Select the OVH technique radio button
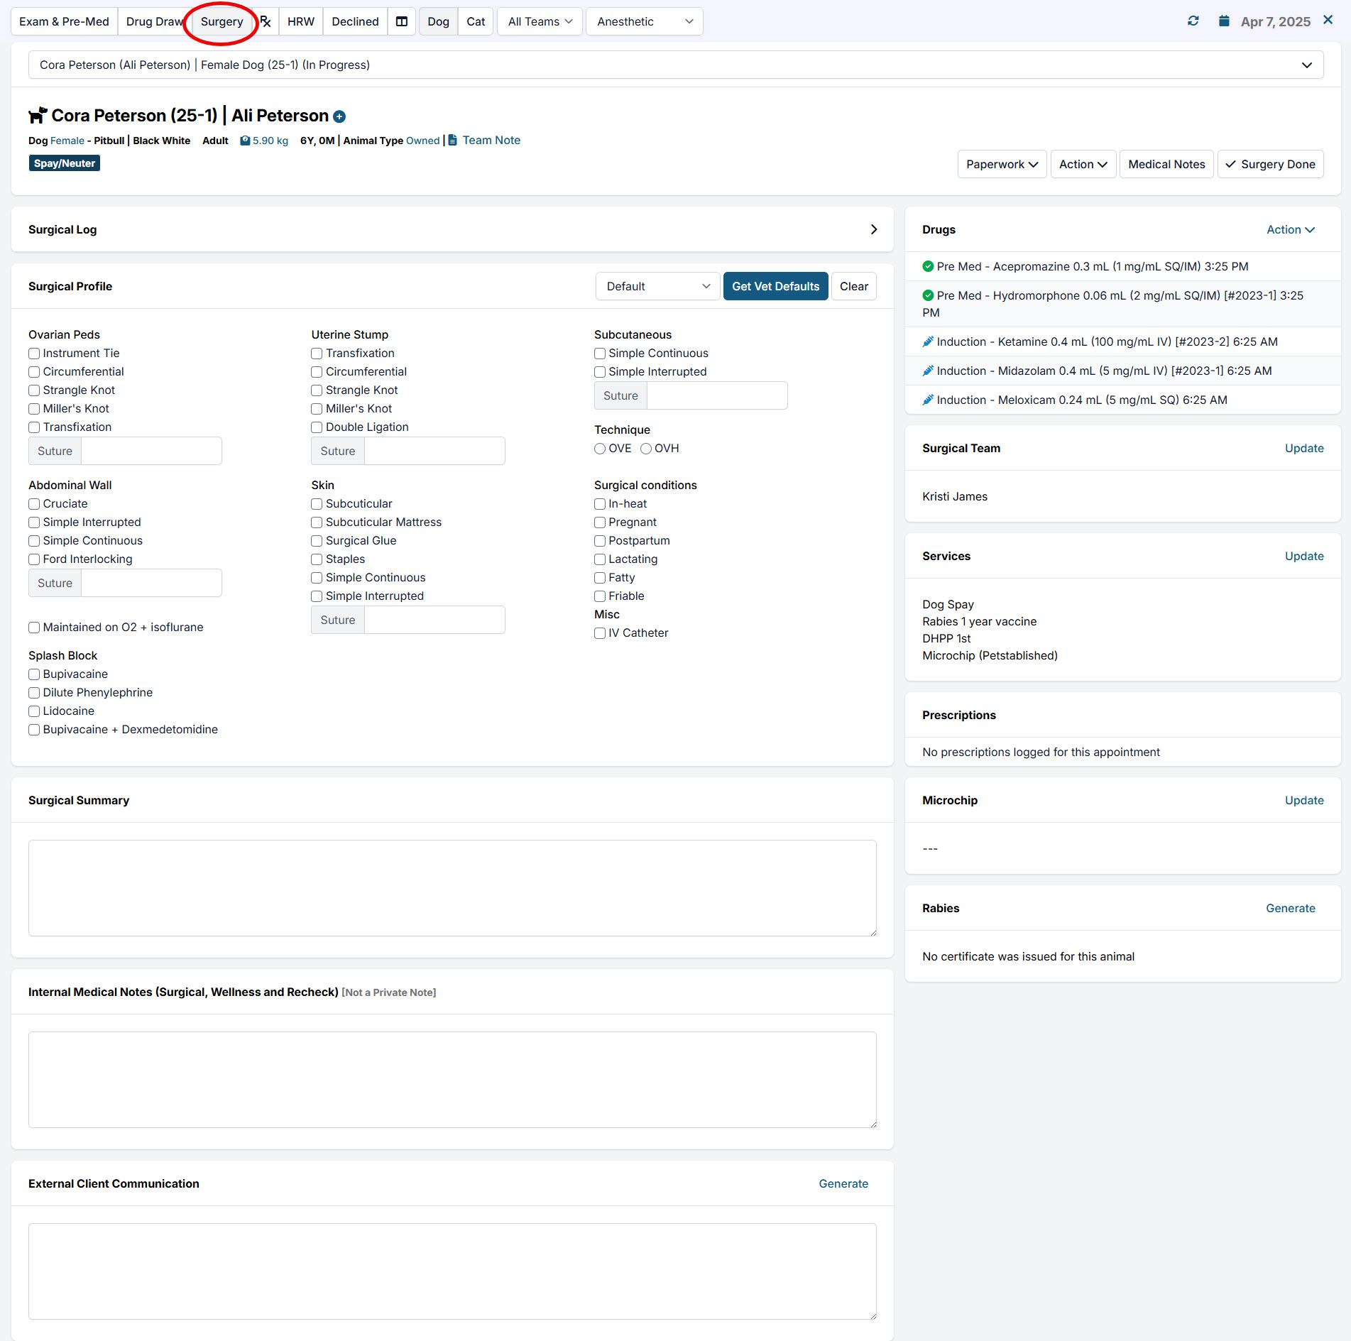Screen dimensions: 1351x1341 click(x=646, y=449)
